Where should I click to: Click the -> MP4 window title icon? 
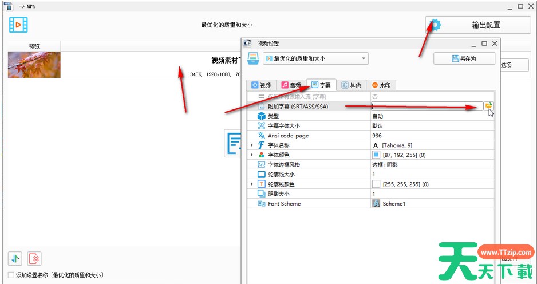[x=10, y=6]
